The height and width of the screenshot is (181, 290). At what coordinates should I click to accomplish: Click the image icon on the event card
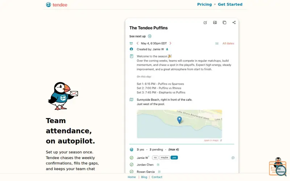215,22
